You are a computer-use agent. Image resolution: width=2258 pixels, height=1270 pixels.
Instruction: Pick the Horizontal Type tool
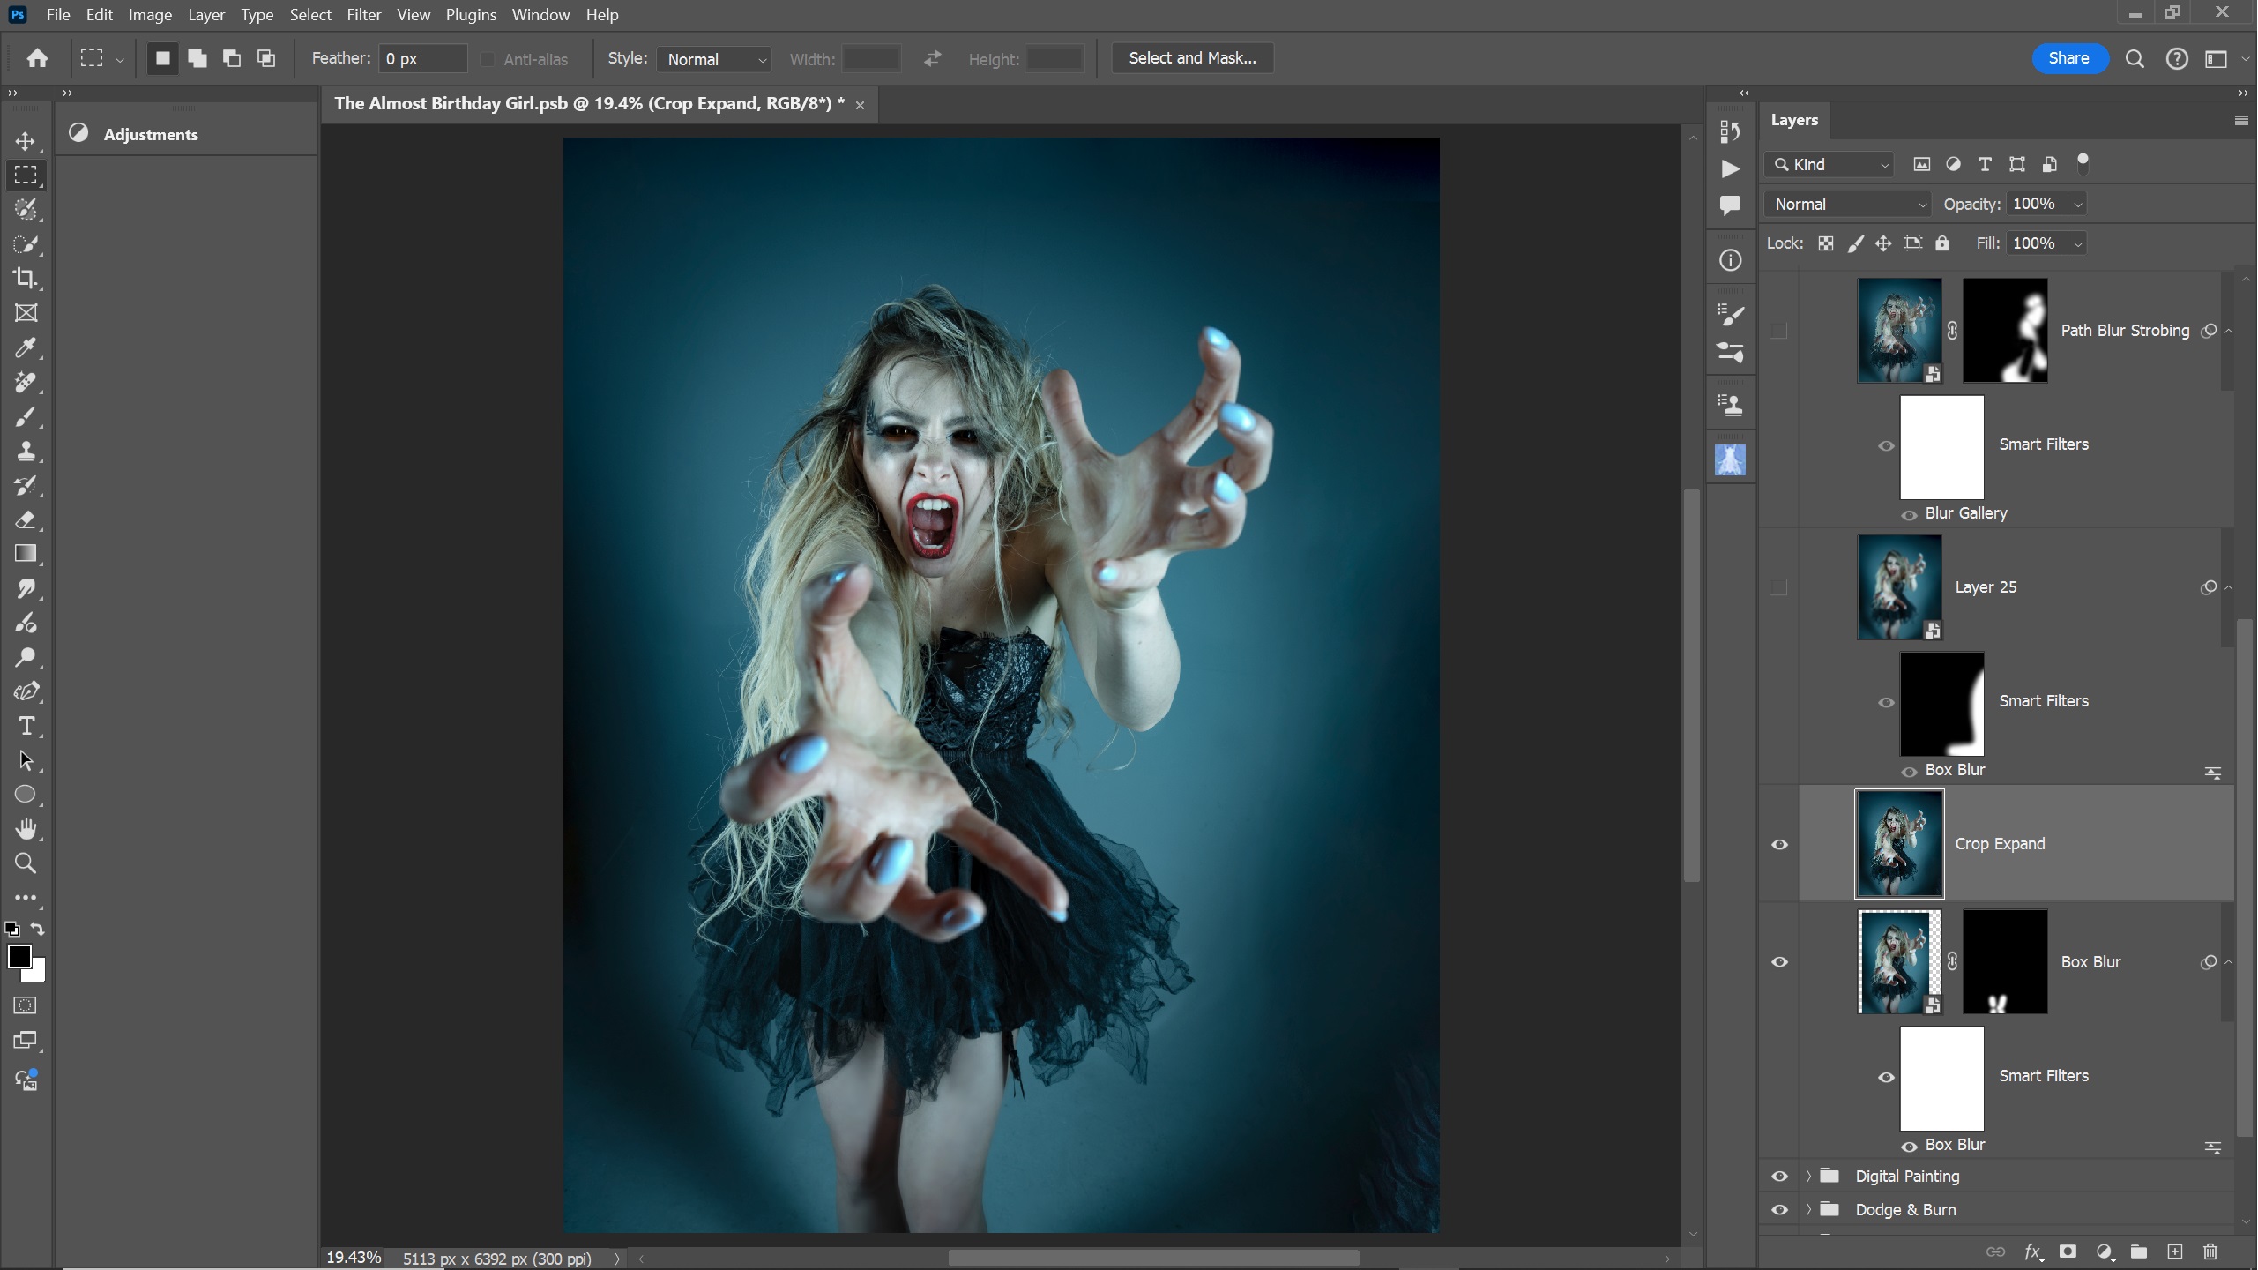click(26, 726)
